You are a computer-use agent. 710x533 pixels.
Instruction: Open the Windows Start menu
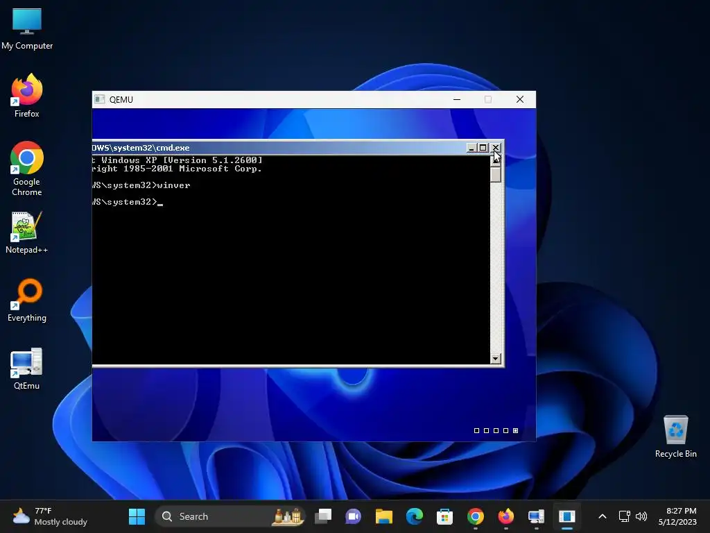(x=137, y=516)
